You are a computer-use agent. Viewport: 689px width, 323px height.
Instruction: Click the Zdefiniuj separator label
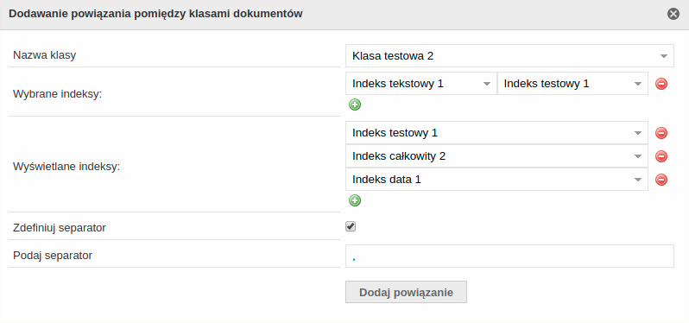[x=60, y=228]
